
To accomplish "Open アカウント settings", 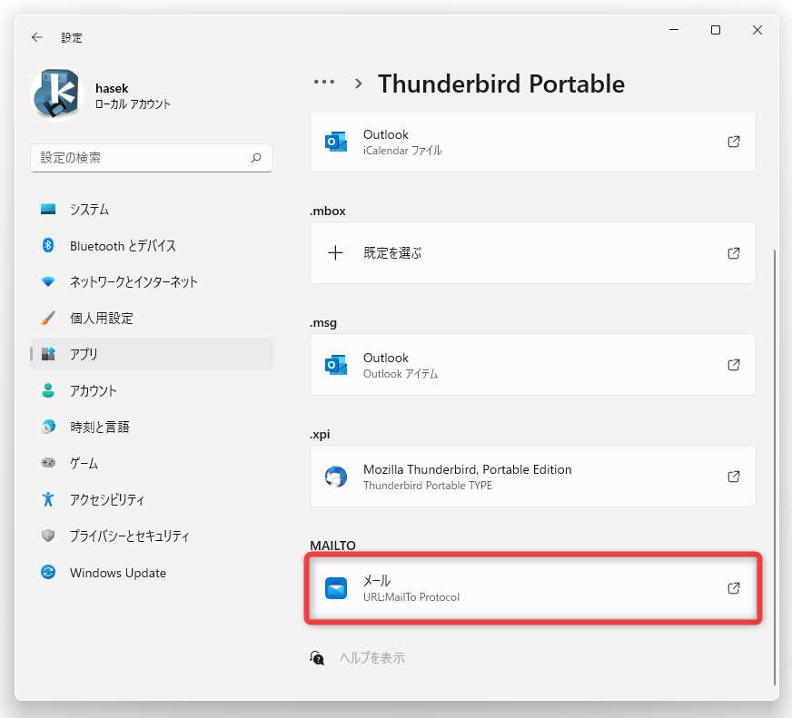I will tap(152, 390).
